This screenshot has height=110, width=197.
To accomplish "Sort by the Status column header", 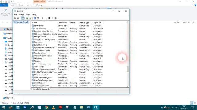I will [74, 22].
